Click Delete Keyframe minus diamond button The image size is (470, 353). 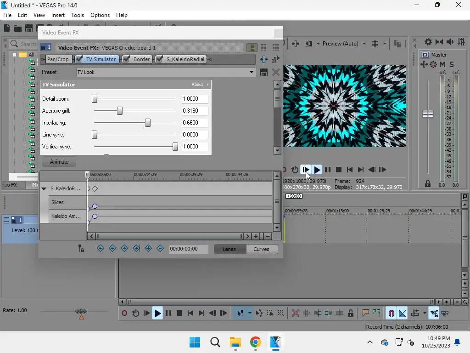[x=160, y=248]
